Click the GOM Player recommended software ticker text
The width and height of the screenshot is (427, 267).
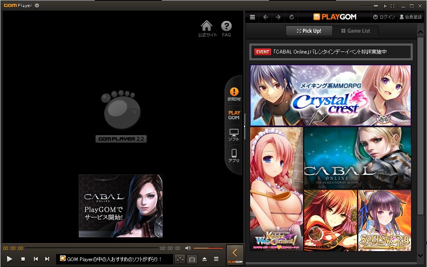114,259
